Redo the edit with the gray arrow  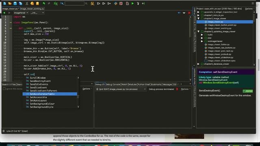tap(49, 3)
